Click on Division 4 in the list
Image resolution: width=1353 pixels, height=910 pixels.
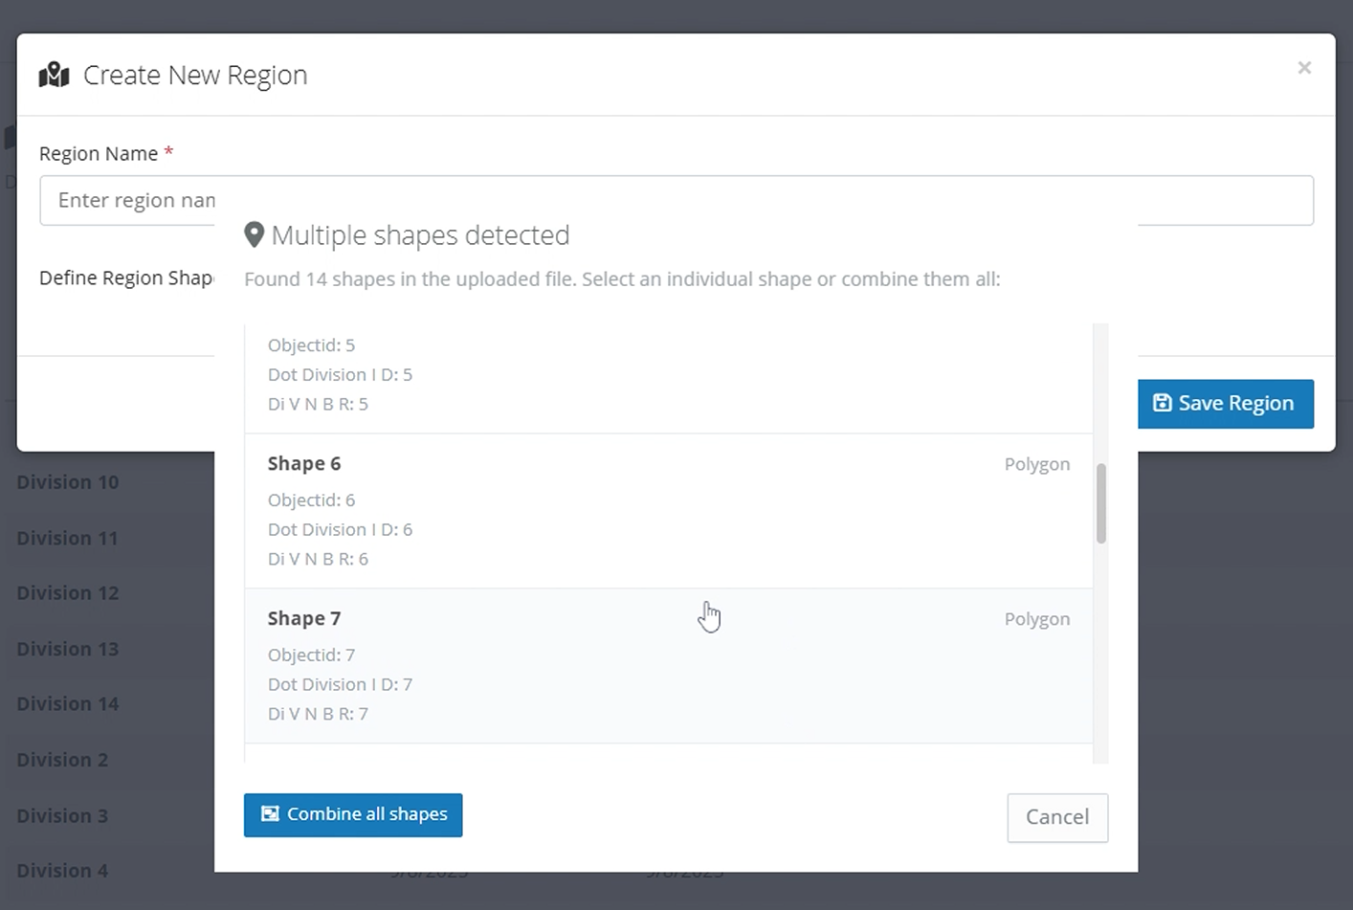[x=63, y=871]
